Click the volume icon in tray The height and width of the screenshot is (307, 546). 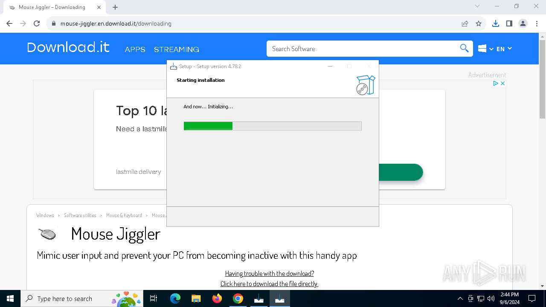(x=491, y=298)
